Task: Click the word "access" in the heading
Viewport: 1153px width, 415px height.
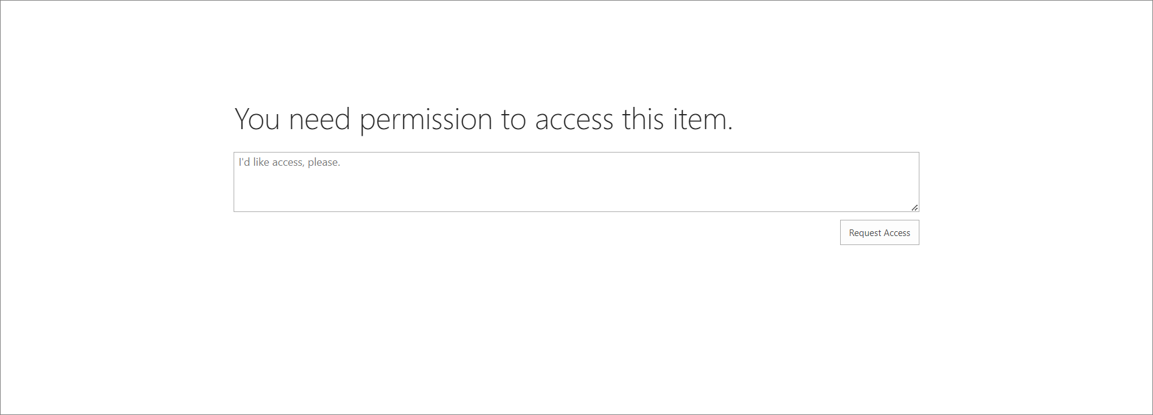Action: click(x=573, y=120)
